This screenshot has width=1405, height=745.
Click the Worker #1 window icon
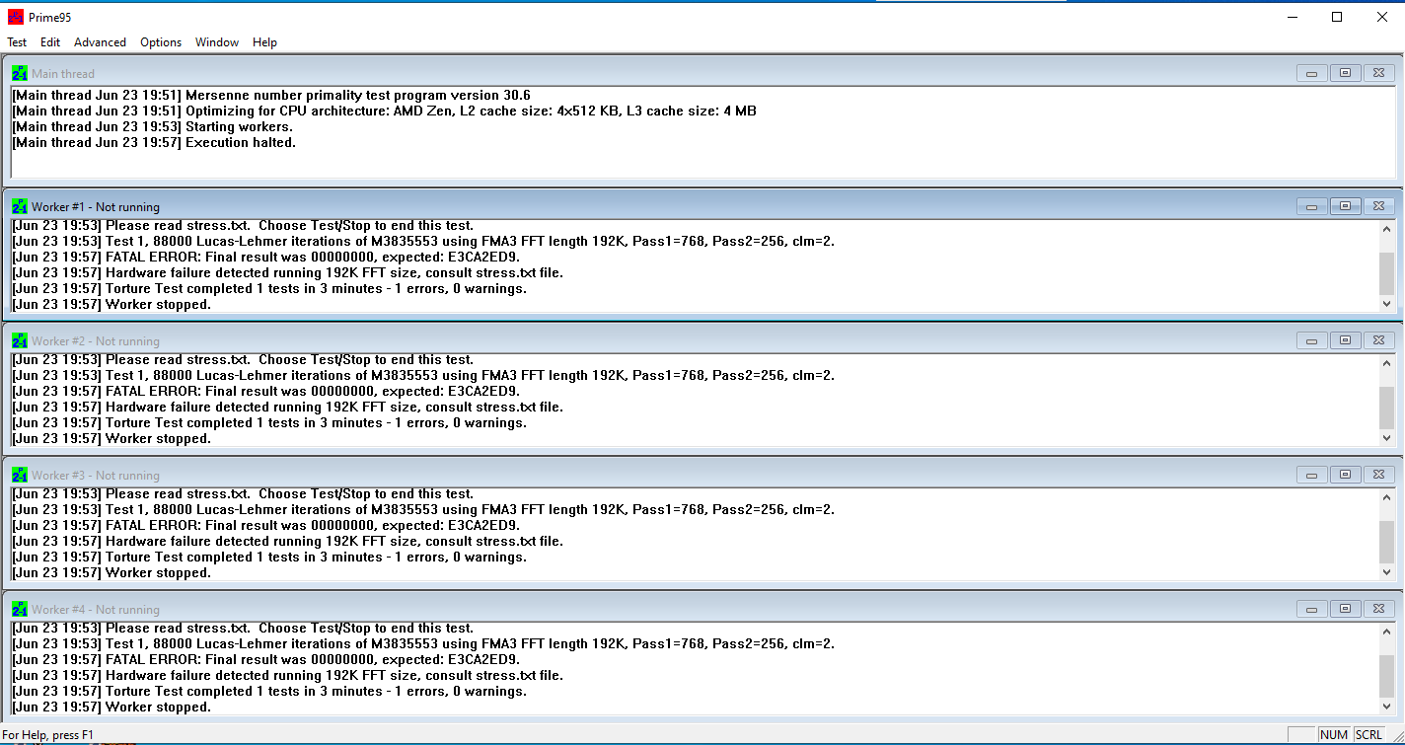[x=20, y=206]
